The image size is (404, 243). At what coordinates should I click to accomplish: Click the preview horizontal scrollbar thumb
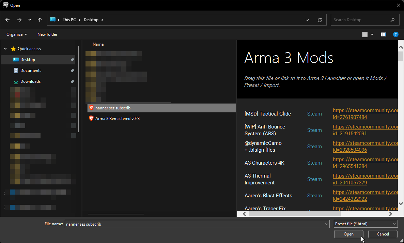[x=295, y=214]
